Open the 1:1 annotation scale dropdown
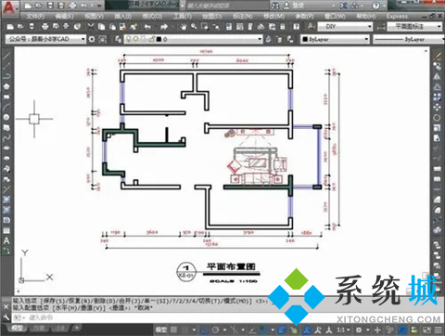Screen dimensions: 445x336 point(343,330)
